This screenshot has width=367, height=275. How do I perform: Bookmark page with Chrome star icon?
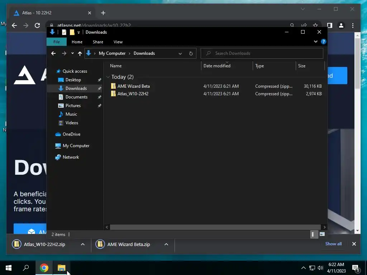315,25
